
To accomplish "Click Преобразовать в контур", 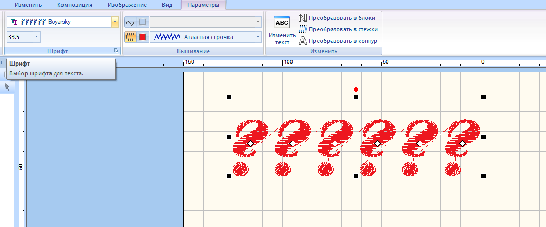I will pyautogui.click(x=338, y=41).
